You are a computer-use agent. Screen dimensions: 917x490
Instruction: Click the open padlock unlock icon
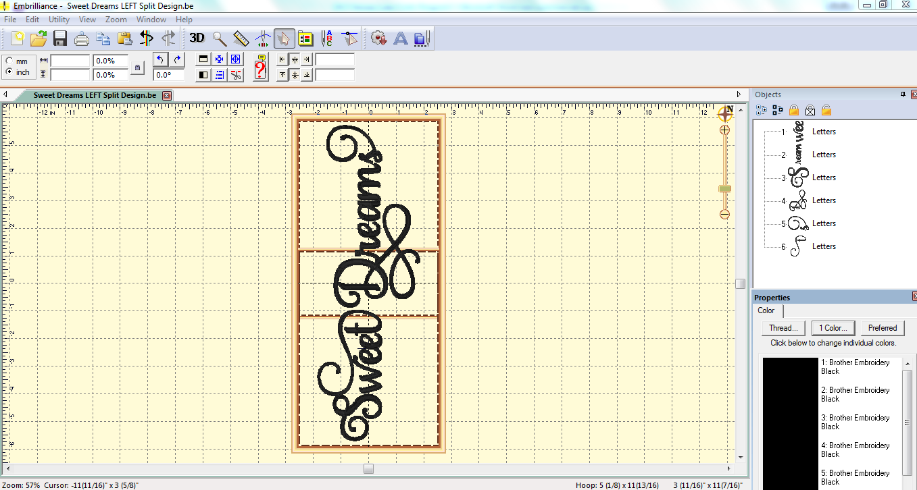(826, 110)
